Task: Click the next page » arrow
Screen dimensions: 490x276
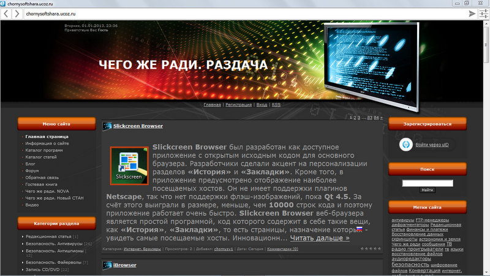Action: click(x=381, y=118)
